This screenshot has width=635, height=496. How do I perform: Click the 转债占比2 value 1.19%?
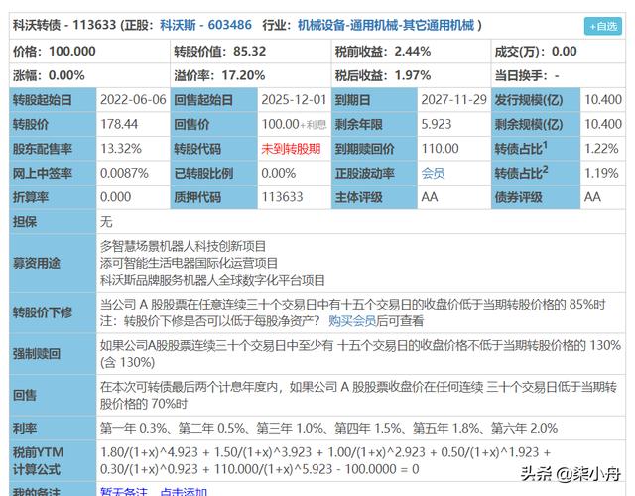[x=601, y=174]
